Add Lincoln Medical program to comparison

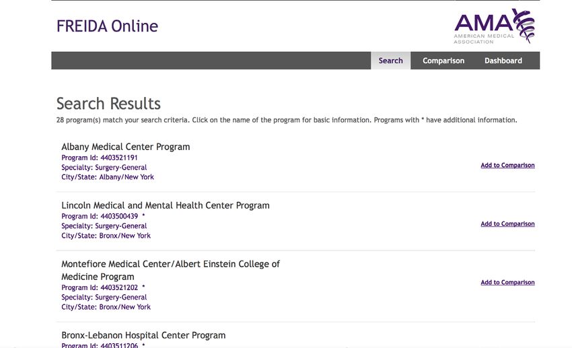tap(507, 223)
